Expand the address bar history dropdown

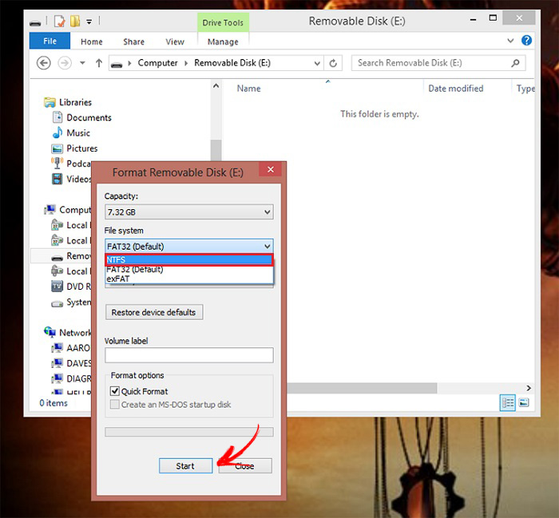317,63
